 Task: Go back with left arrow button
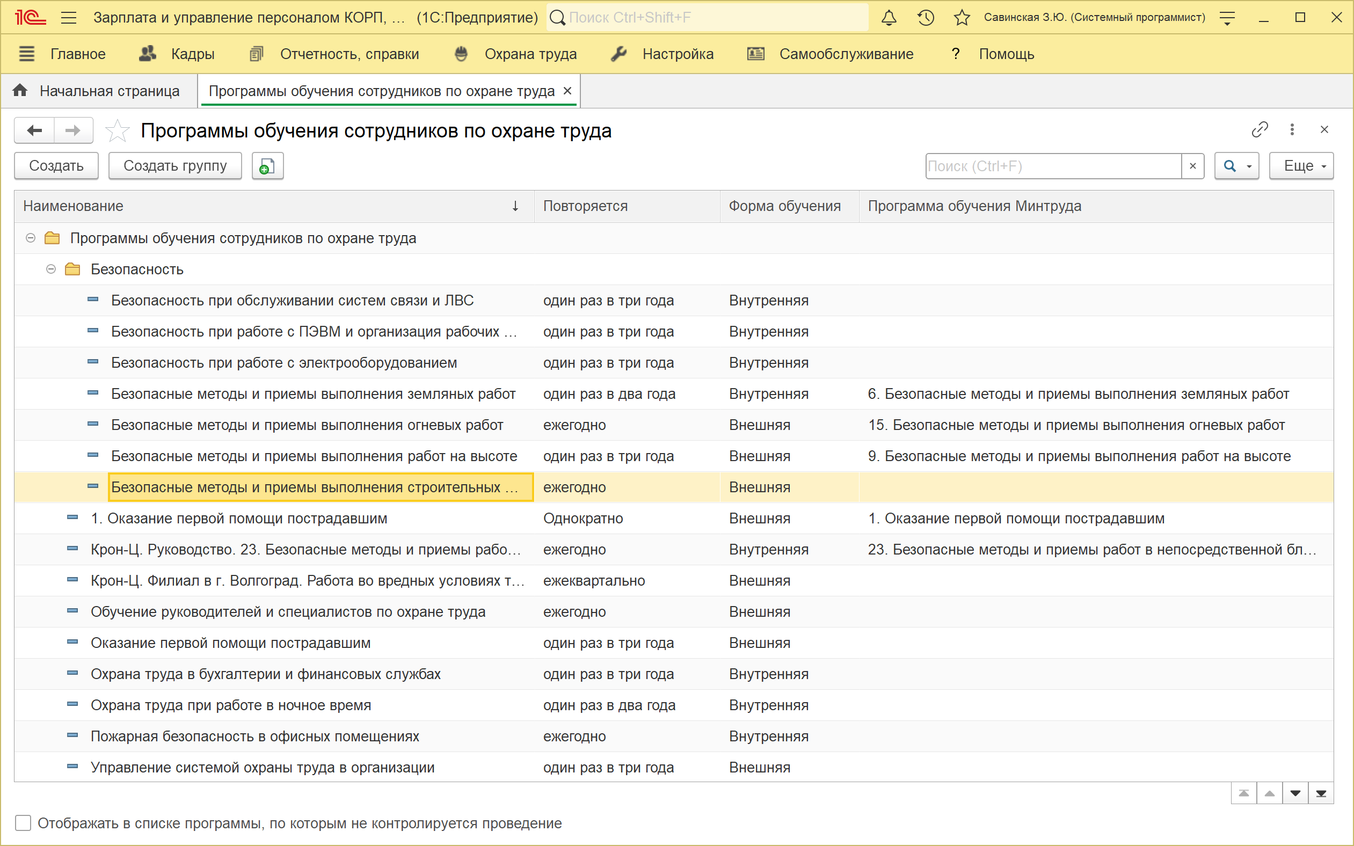pyautogui.click(x=35, y=131)
